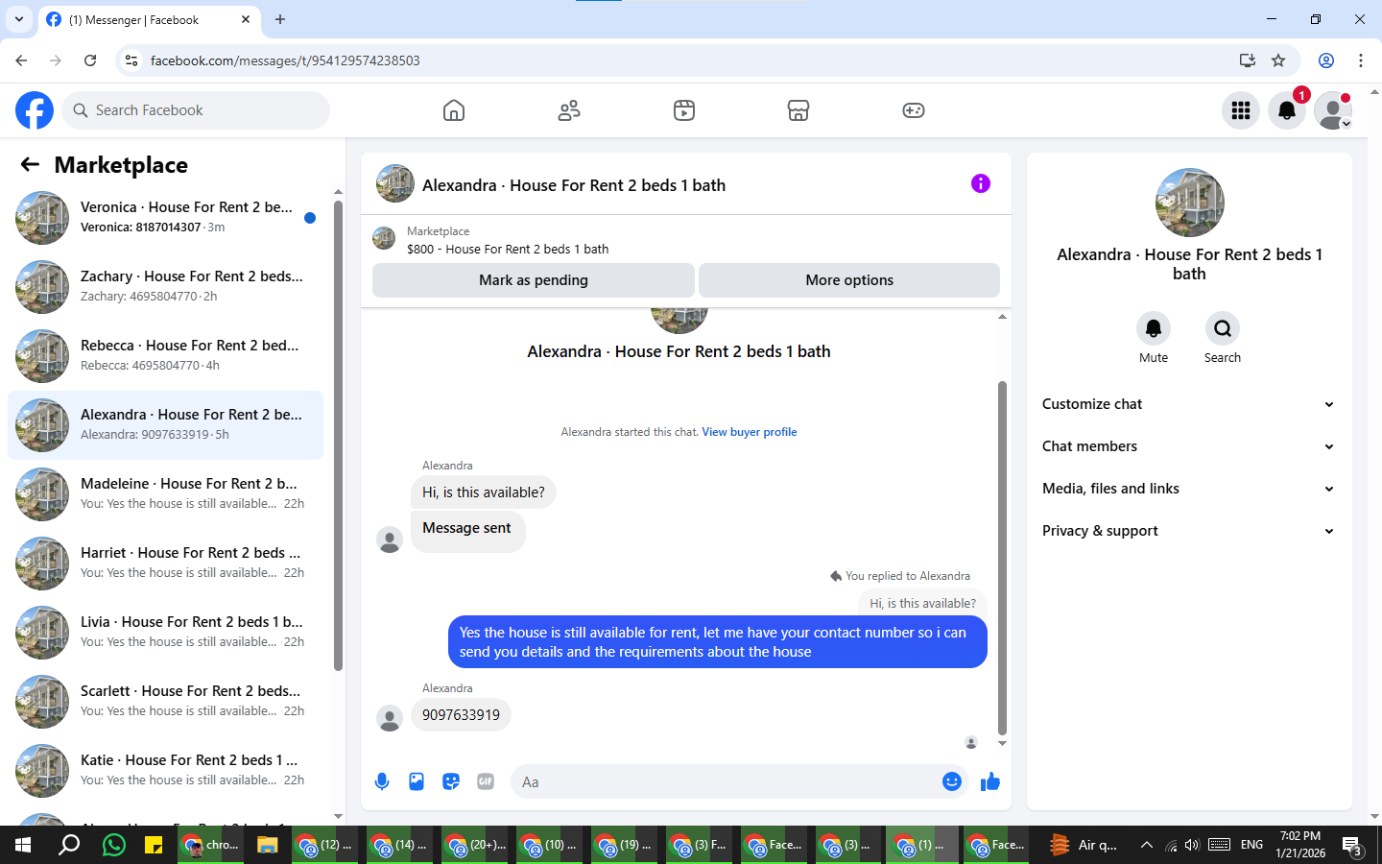Open the account profile menu

1333,110
